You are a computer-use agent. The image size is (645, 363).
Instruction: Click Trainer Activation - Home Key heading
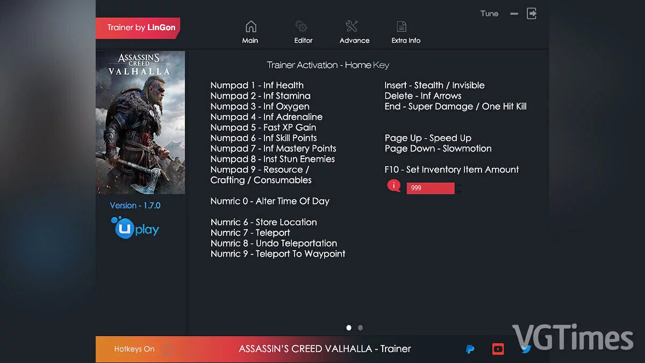[328, 65]
